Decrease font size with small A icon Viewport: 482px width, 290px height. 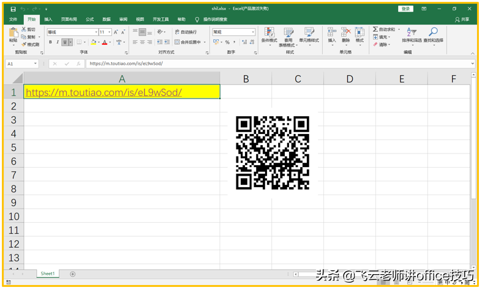pos(123,32)
